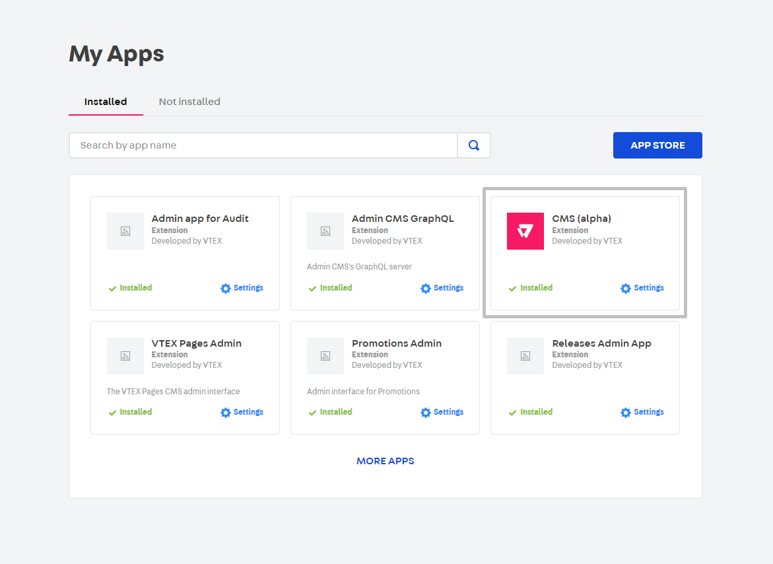Click Installed label in Admin CMS GraphQL card
Viewport: 773px width, 564px height.
[336, 288]
